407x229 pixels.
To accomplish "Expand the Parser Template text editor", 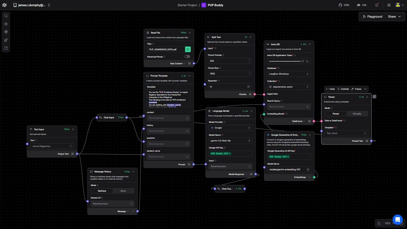I will coord(365,133).
